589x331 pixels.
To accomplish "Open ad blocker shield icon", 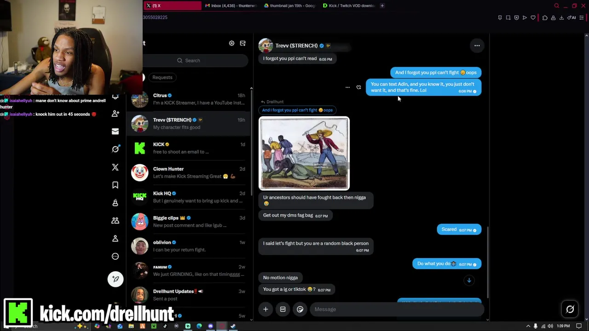I will 516,17.
